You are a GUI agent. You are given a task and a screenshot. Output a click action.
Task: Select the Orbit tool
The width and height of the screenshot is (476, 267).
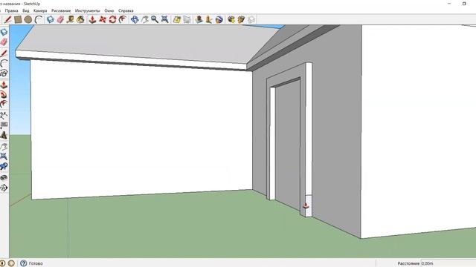(x=135, y=20)
